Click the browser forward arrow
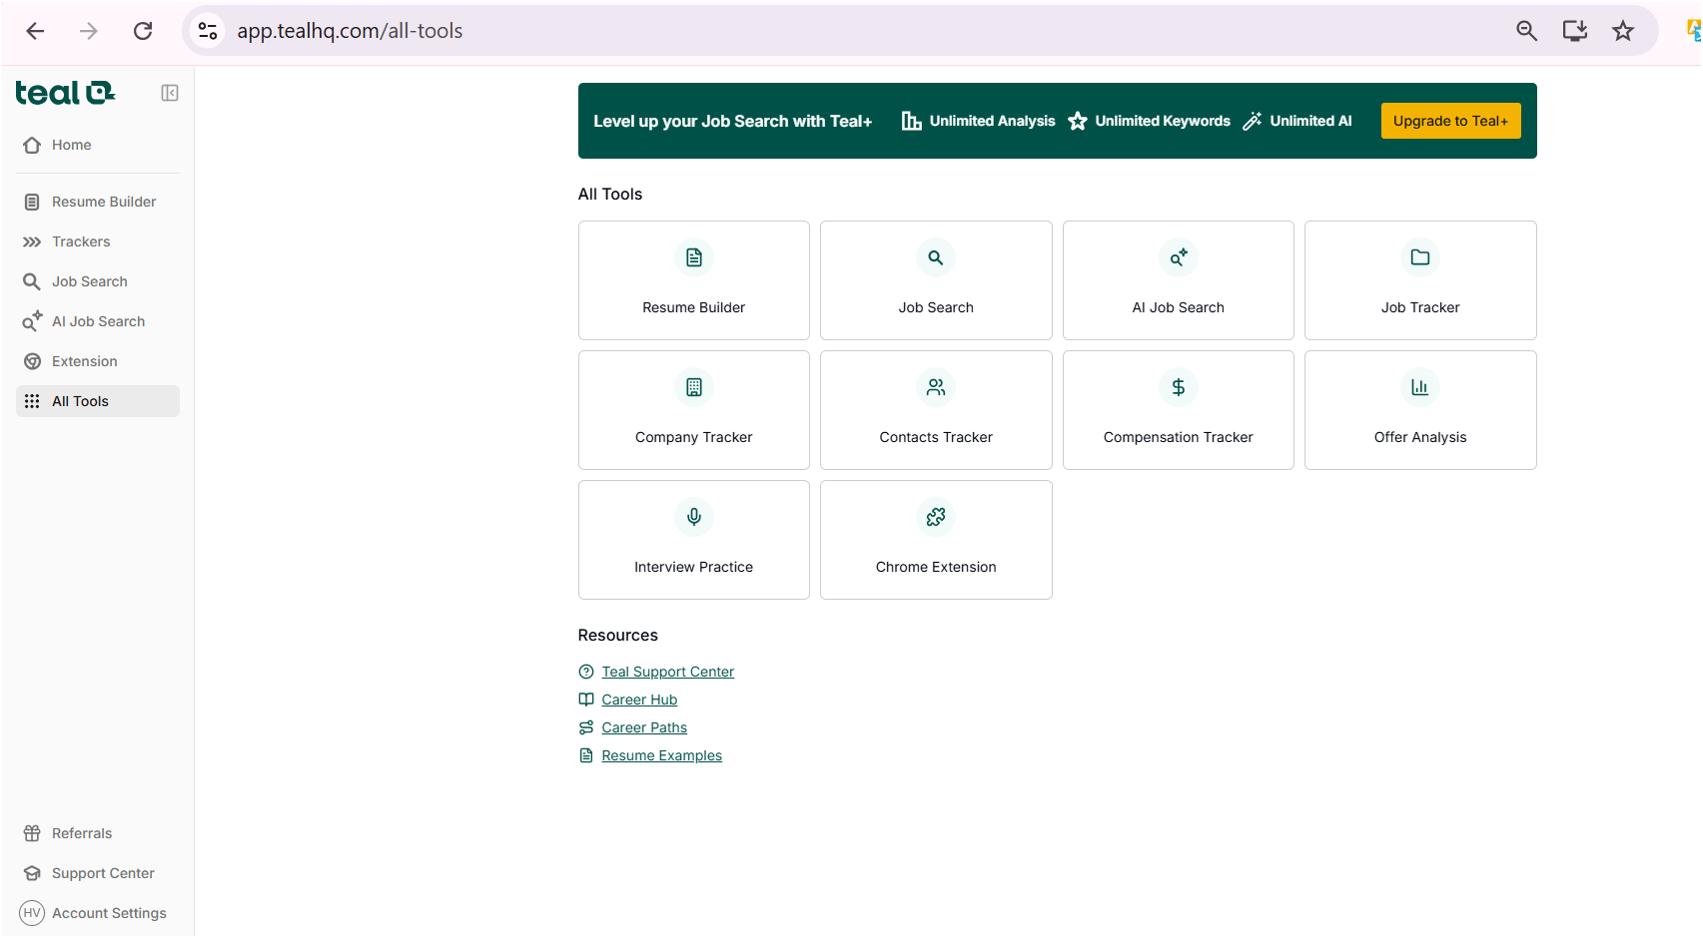Screen dimensions: 1703x938 pos(89,31)
